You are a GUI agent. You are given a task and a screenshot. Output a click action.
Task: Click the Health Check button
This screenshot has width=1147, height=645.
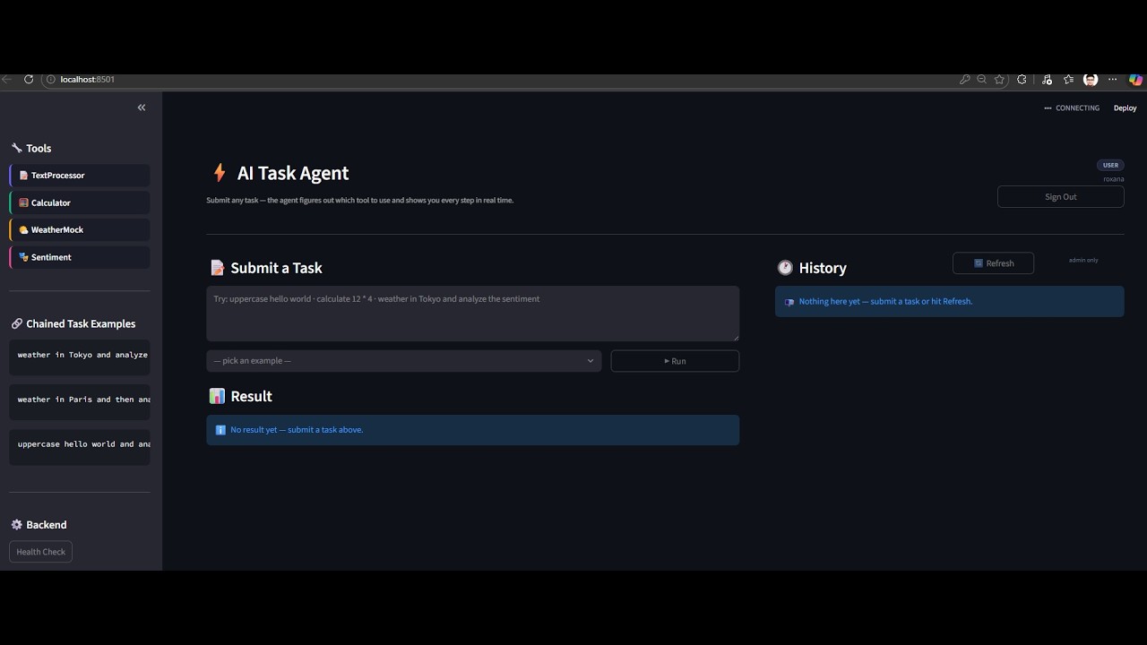click(40, 552)
